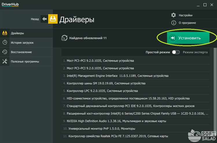Click the Назад label
The width and height of the screenshot is (217, 143).
(35, 19)
